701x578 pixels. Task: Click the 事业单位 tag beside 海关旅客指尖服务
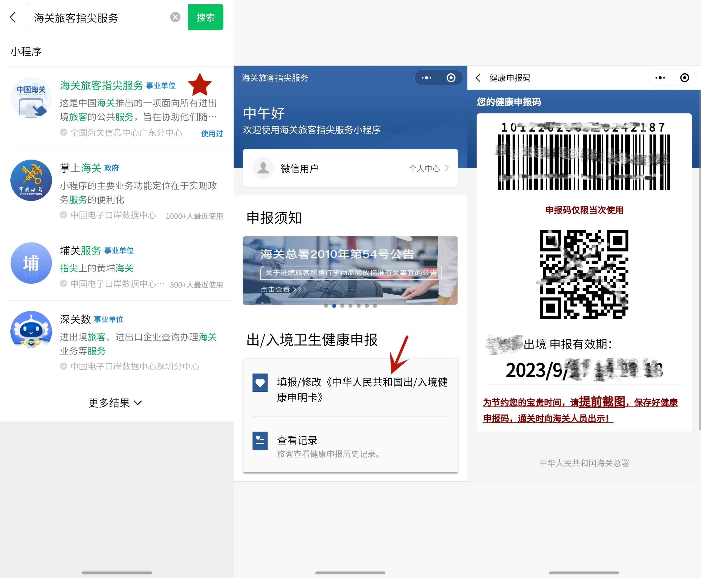coord(161,85)
